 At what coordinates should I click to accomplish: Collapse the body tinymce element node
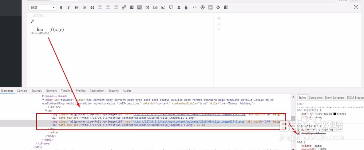click(x=43, y=100)
